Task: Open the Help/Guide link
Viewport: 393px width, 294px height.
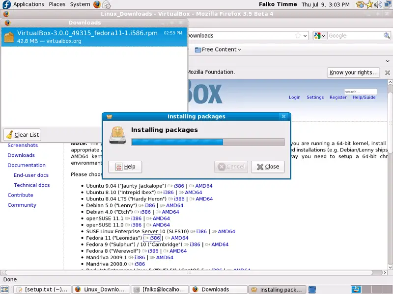Action: click(364, 97)
